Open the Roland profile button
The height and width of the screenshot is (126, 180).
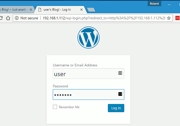point(154,4)
